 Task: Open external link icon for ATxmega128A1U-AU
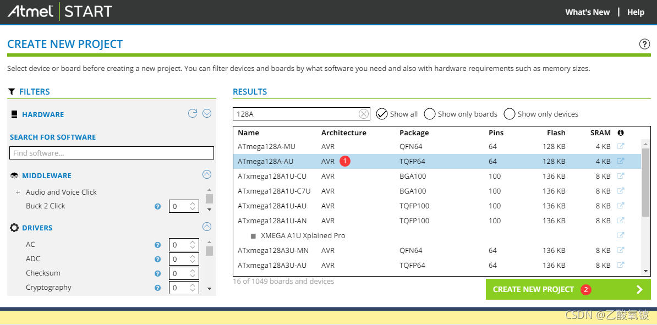621,206
